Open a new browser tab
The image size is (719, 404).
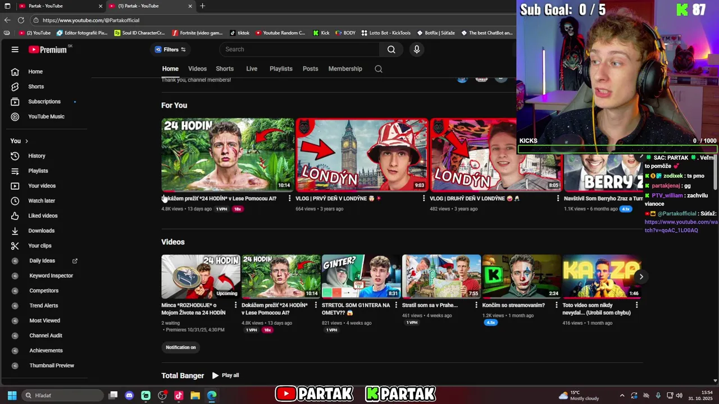click(202, 6)
